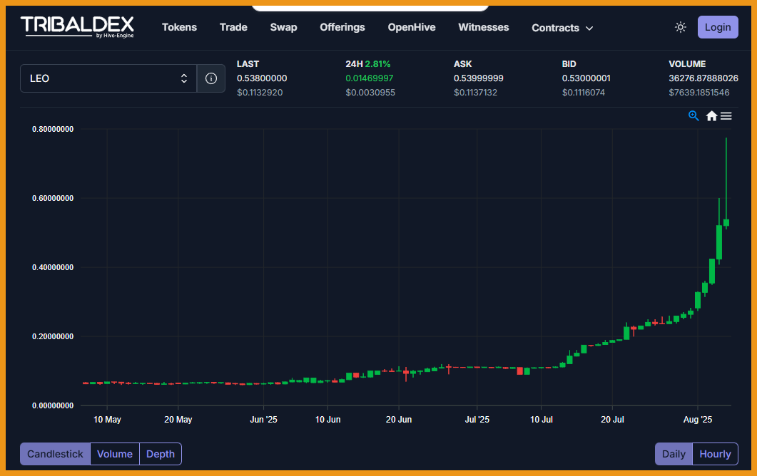
Task: Click the TribalDex logo
Action: (x=77, y=27)
